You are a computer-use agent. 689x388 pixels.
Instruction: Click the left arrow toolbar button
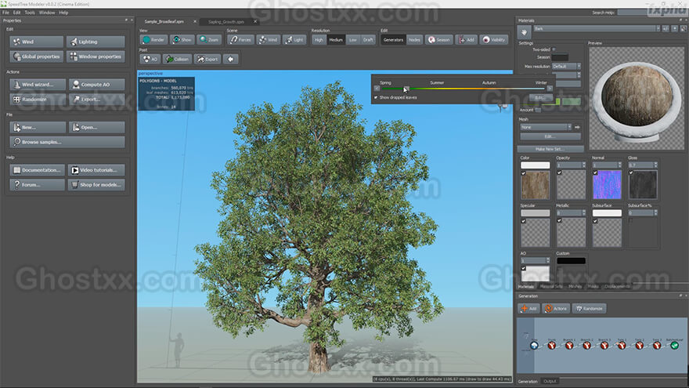coord(231,59)
